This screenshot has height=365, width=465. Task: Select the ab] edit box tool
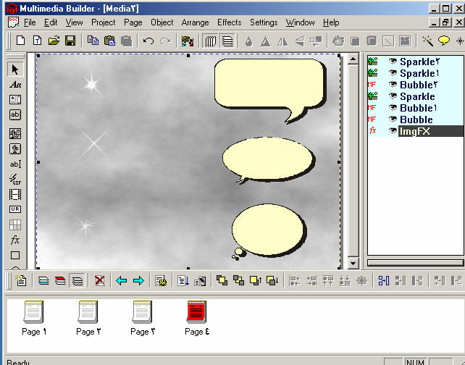(14, 164)
